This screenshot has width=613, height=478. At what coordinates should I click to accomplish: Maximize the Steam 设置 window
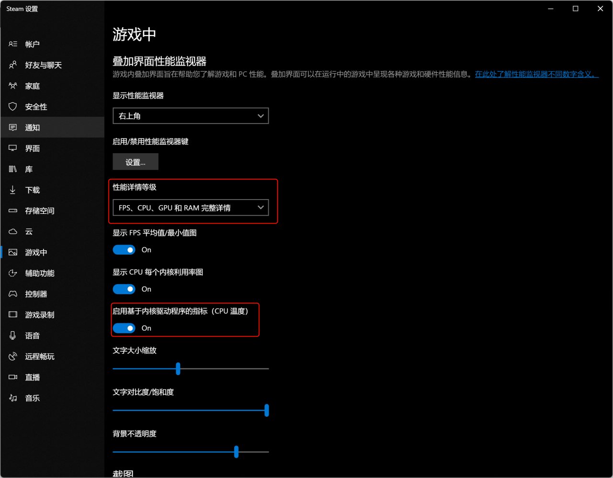(x=576, y=9)
